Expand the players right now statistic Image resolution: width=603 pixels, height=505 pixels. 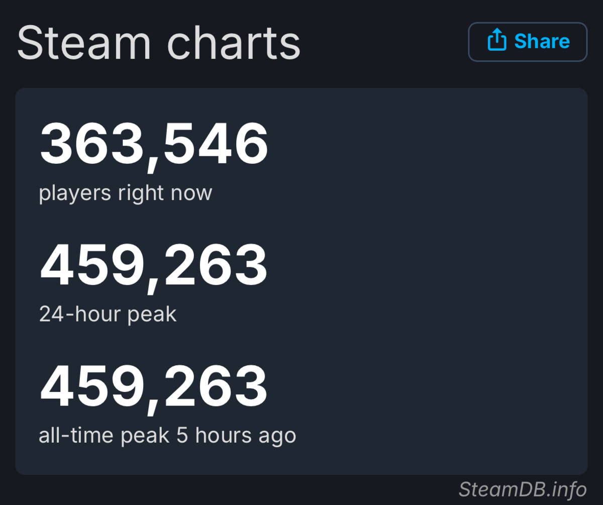(x=127, y=192)
